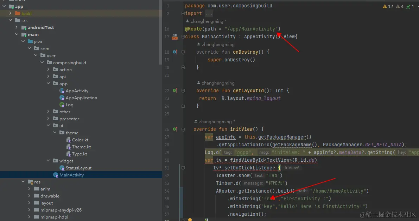Fold the onDestroy function at line 18
This screenshot has width=419, height=221.
click(x=183, y=52)
